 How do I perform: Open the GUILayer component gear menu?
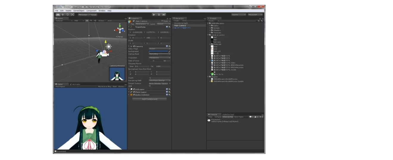(169, 89)
